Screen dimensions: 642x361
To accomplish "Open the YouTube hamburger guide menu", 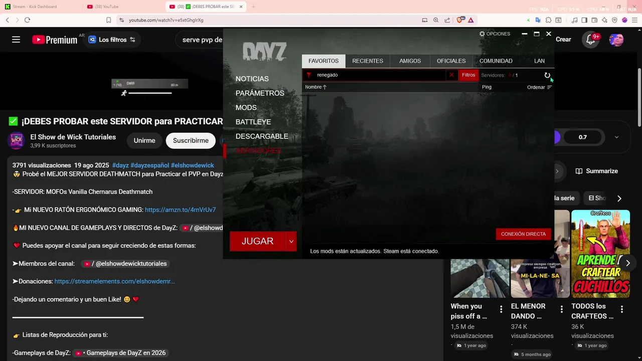I will (16, 40).
